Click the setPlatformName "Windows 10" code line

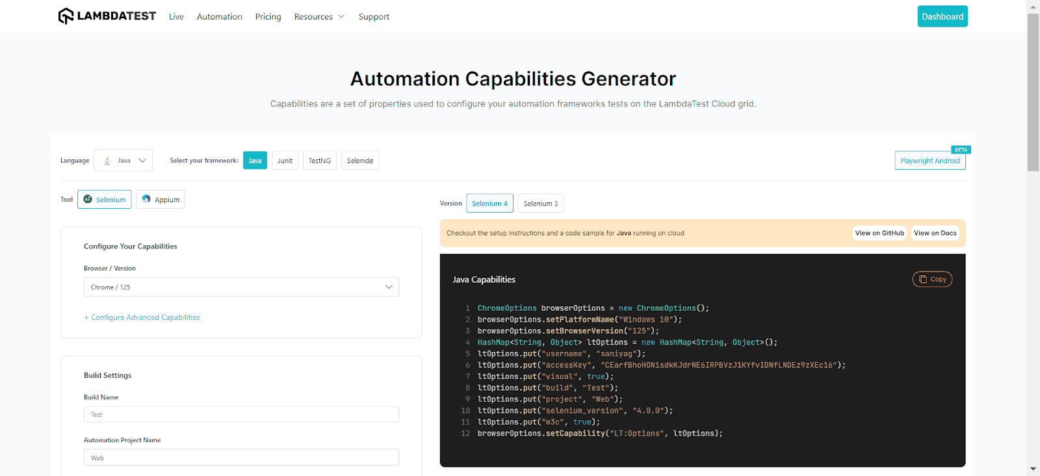coord(580,320)
